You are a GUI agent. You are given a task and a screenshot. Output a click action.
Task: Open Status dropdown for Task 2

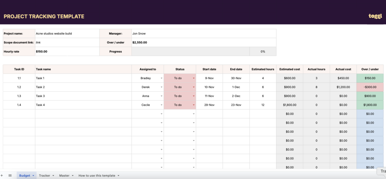[194, 87]
